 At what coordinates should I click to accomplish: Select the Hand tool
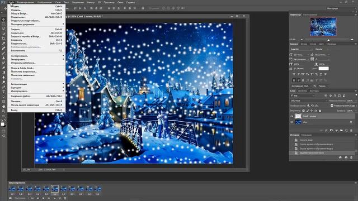[3, 106]
